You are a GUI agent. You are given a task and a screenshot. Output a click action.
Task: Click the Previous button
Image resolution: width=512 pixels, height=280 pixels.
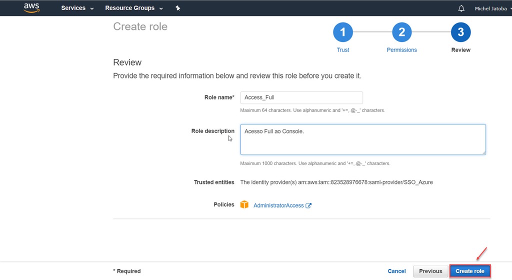430,271
